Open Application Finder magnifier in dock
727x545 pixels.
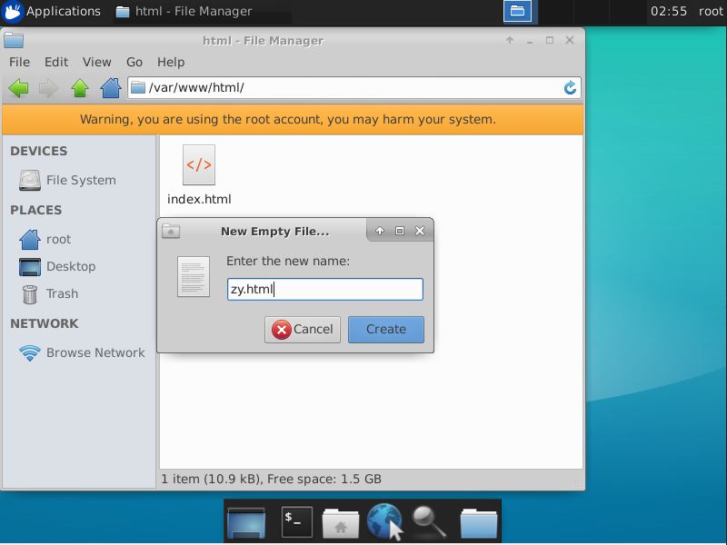coord(429,521)
